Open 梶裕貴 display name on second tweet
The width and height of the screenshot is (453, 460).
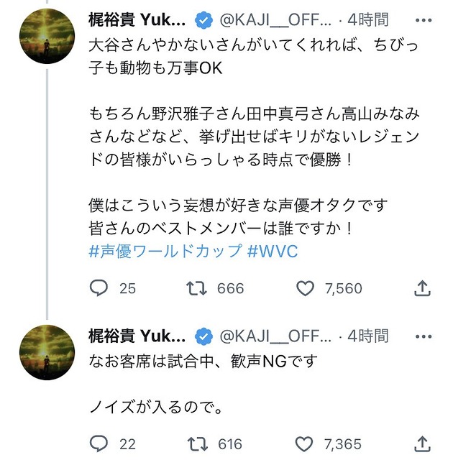137,336
